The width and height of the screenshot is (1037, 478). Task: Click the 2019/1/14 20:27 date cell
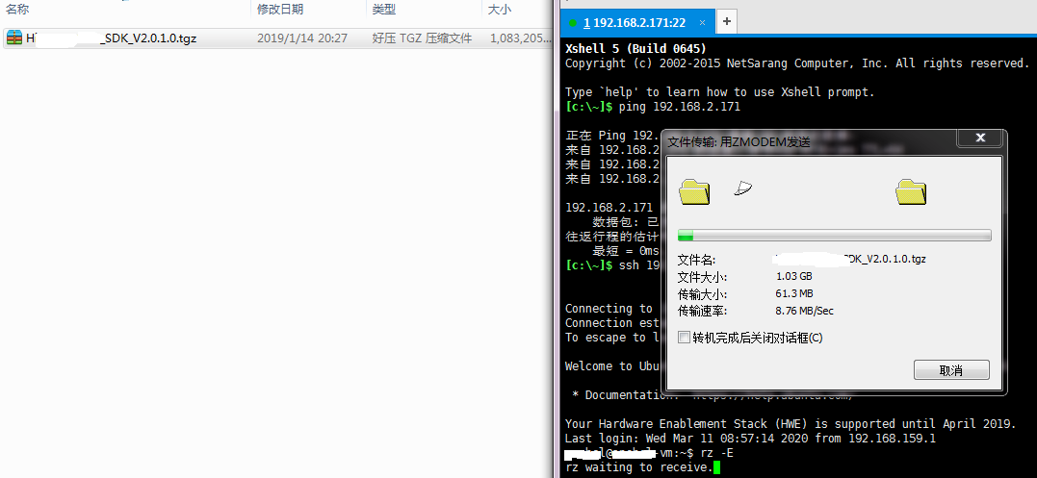302,38
